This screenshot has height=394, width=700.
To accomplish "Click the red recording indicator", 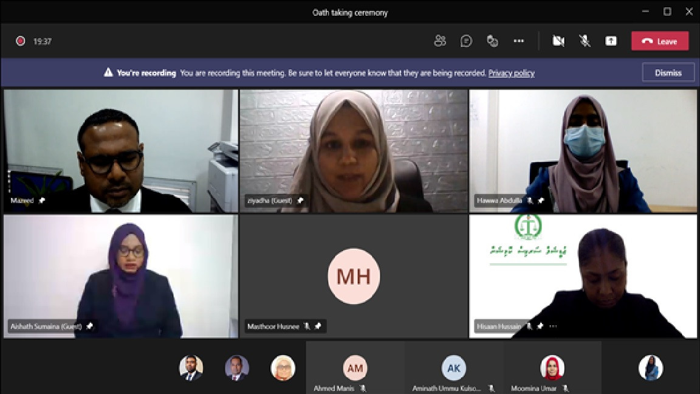I will [21, 41].
